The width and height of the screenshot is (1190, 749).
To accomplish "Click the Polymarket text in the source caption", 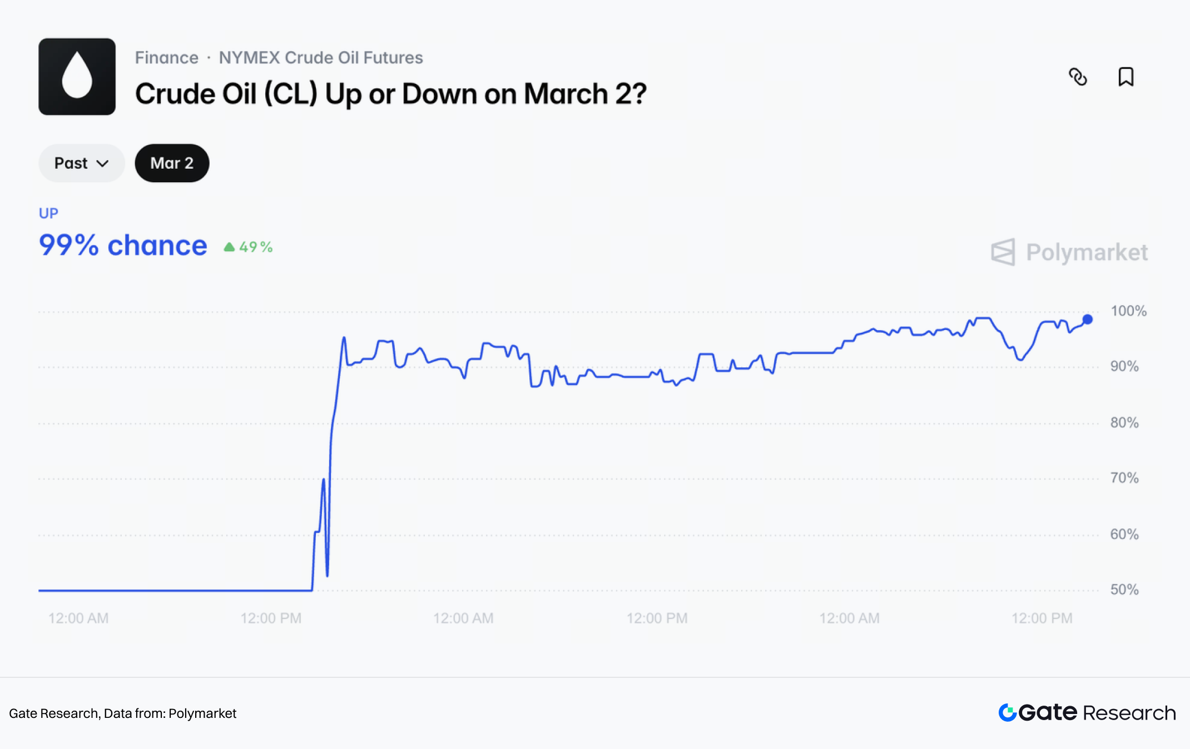I will pyautogui.click(x=202, y=713).
